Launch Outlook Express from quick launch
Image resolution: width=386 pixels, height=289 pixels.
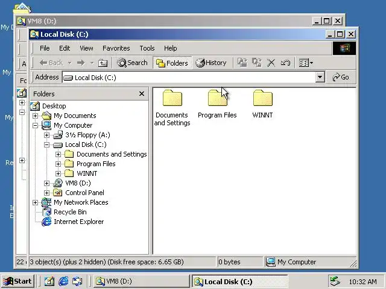[77, 281]
